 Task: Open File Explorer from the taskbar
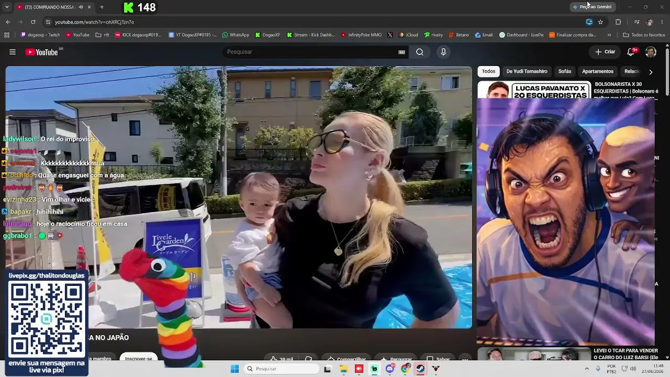[x=343, y=369]
